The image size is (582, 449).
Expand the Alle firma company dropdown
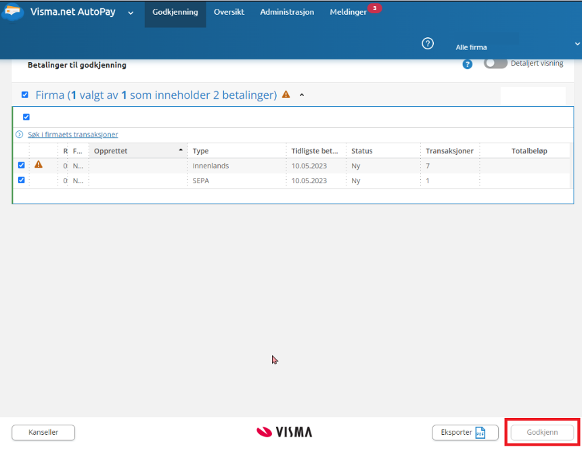[x=577, y=44]
